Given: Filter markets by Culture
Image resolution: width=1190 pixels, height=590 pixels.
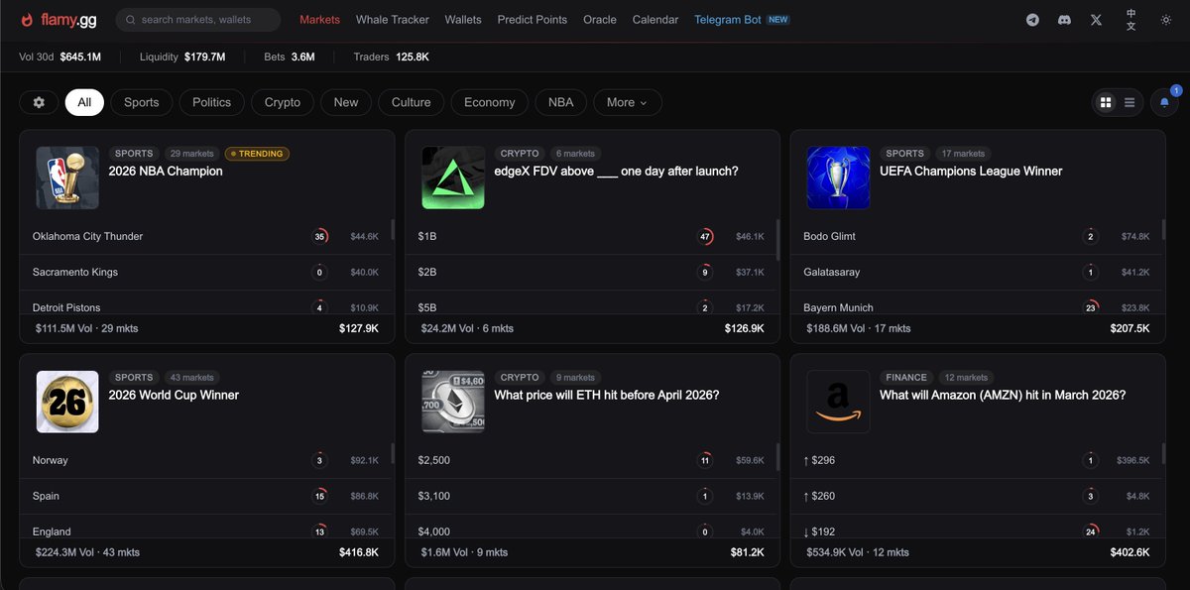Looking at the screenshot, I should [411, 102].
